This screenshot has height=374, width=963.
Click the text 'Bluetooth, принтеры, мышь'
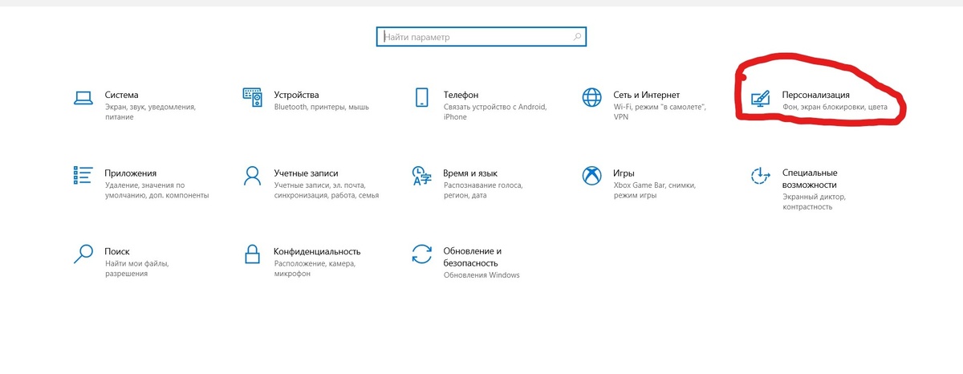[x=321, y=107]
